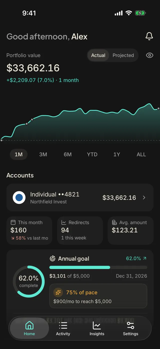Open the Avg. amount $123.21 card
The height and width of the screenshot is (349, 160).
pos(130,231)
